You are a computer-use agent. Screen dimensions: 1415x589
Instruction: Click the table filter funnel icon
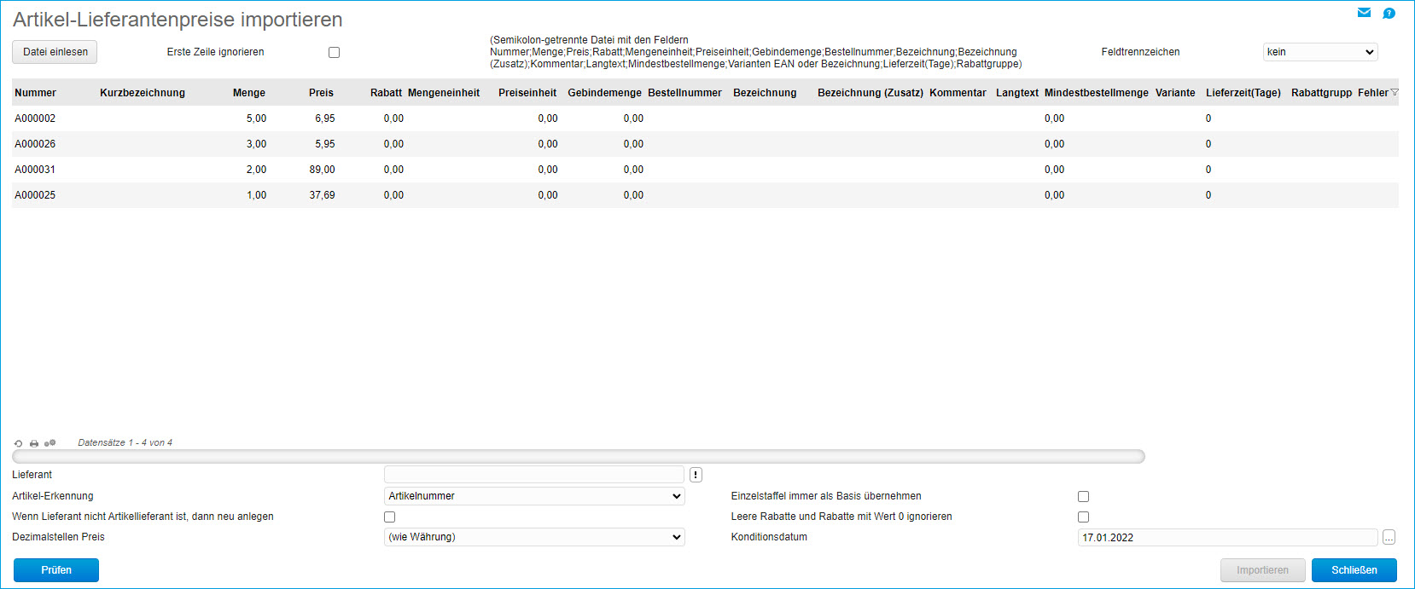pyautogui.click(x=1395, y=93)
